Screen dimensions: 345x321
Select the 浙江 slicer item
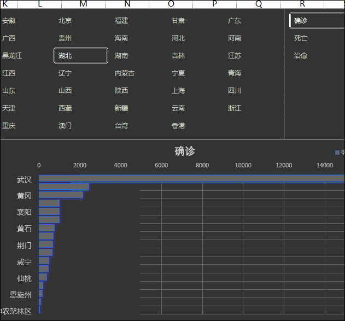235,108
